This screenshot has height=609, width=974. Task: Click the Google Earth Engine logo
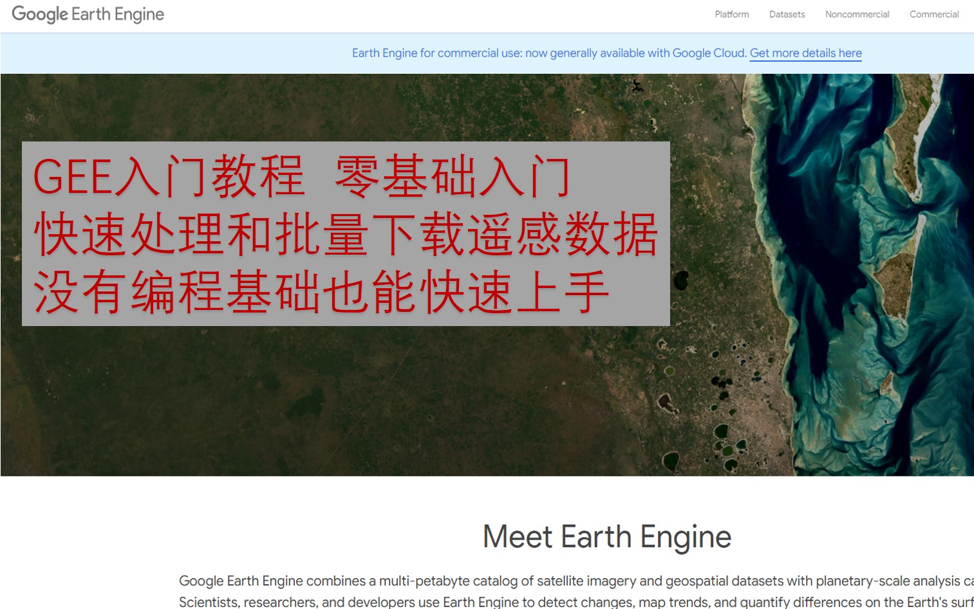point(88,14)
